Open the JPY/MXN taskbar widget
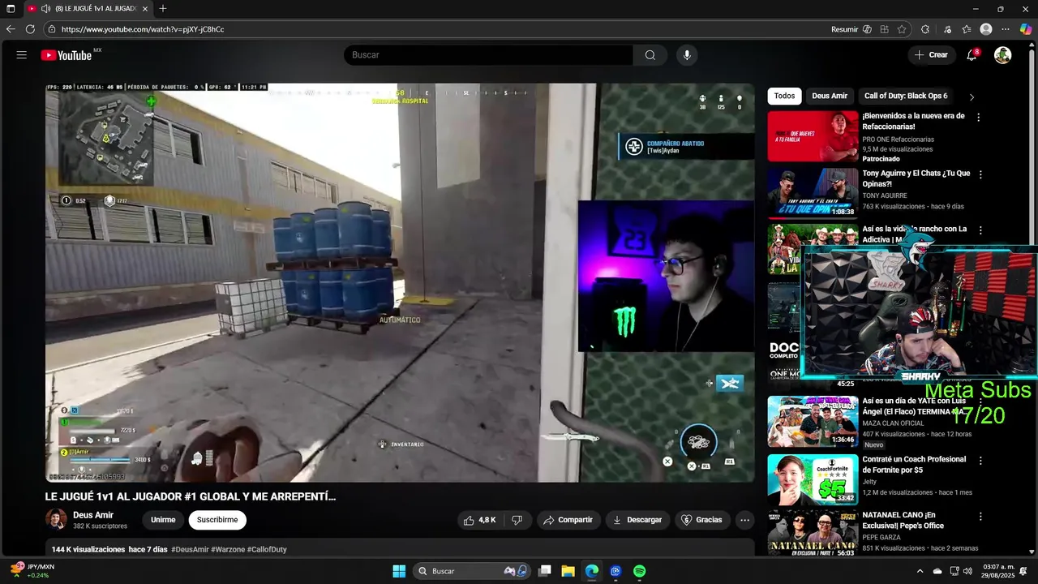The image size is (1038, 584). (x=33, y=571)
